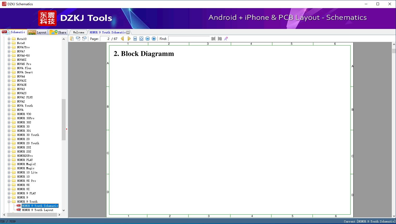Select the NOVA2 PLUS folder

(x=25, y=97)
